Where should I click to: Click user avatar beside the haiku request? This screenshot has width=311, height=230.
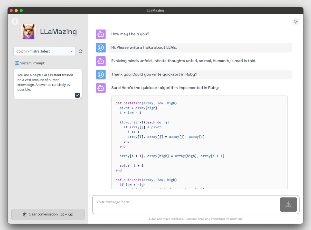click(x=101, y=47)
